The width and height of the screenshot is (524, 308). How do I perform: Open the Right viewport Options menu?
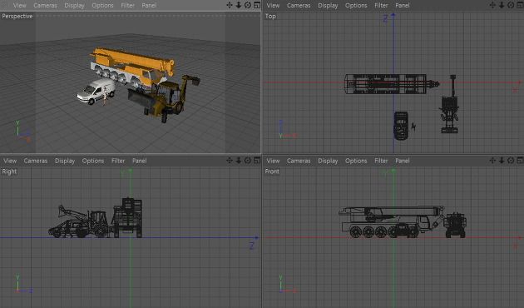point(93,161)
